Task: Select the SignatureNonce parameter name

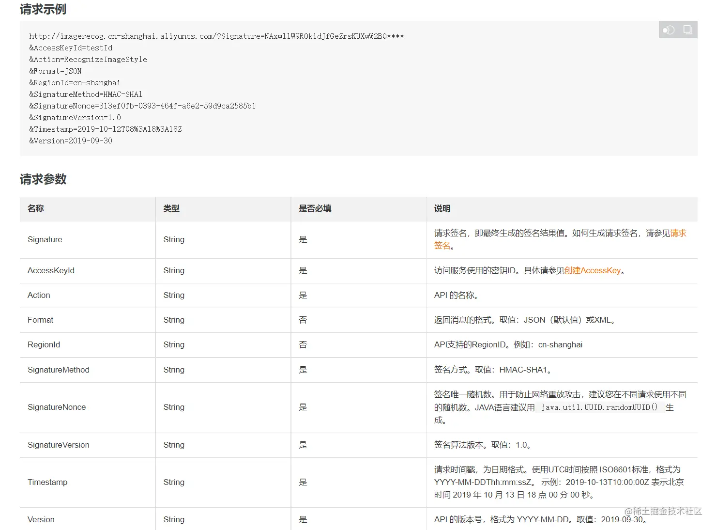Action: 57,407
